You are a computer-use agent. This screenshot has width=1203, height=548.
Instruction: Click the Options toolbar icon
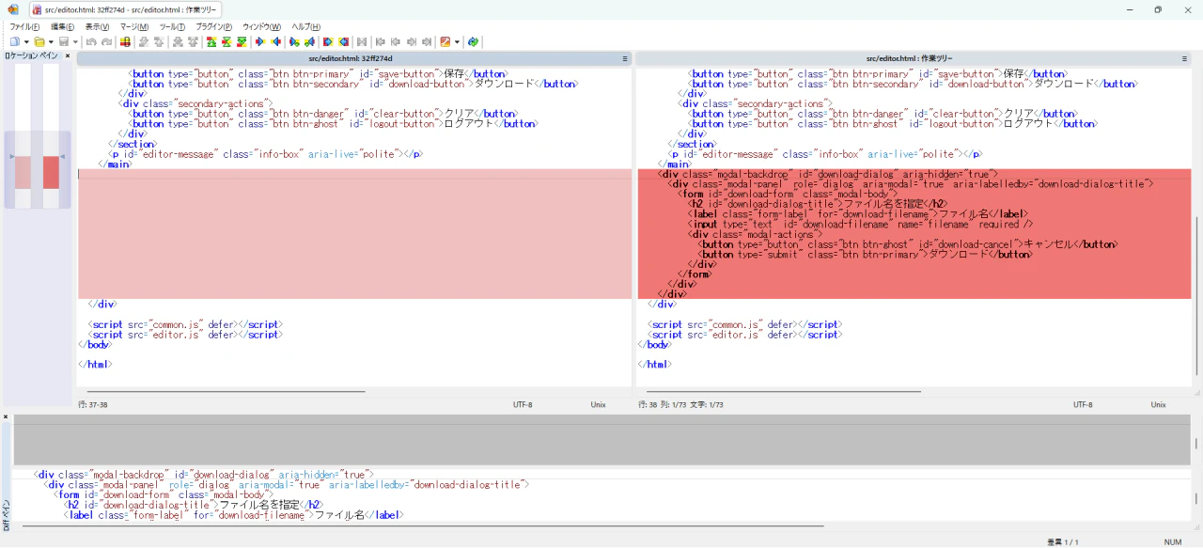coord(445,42)
